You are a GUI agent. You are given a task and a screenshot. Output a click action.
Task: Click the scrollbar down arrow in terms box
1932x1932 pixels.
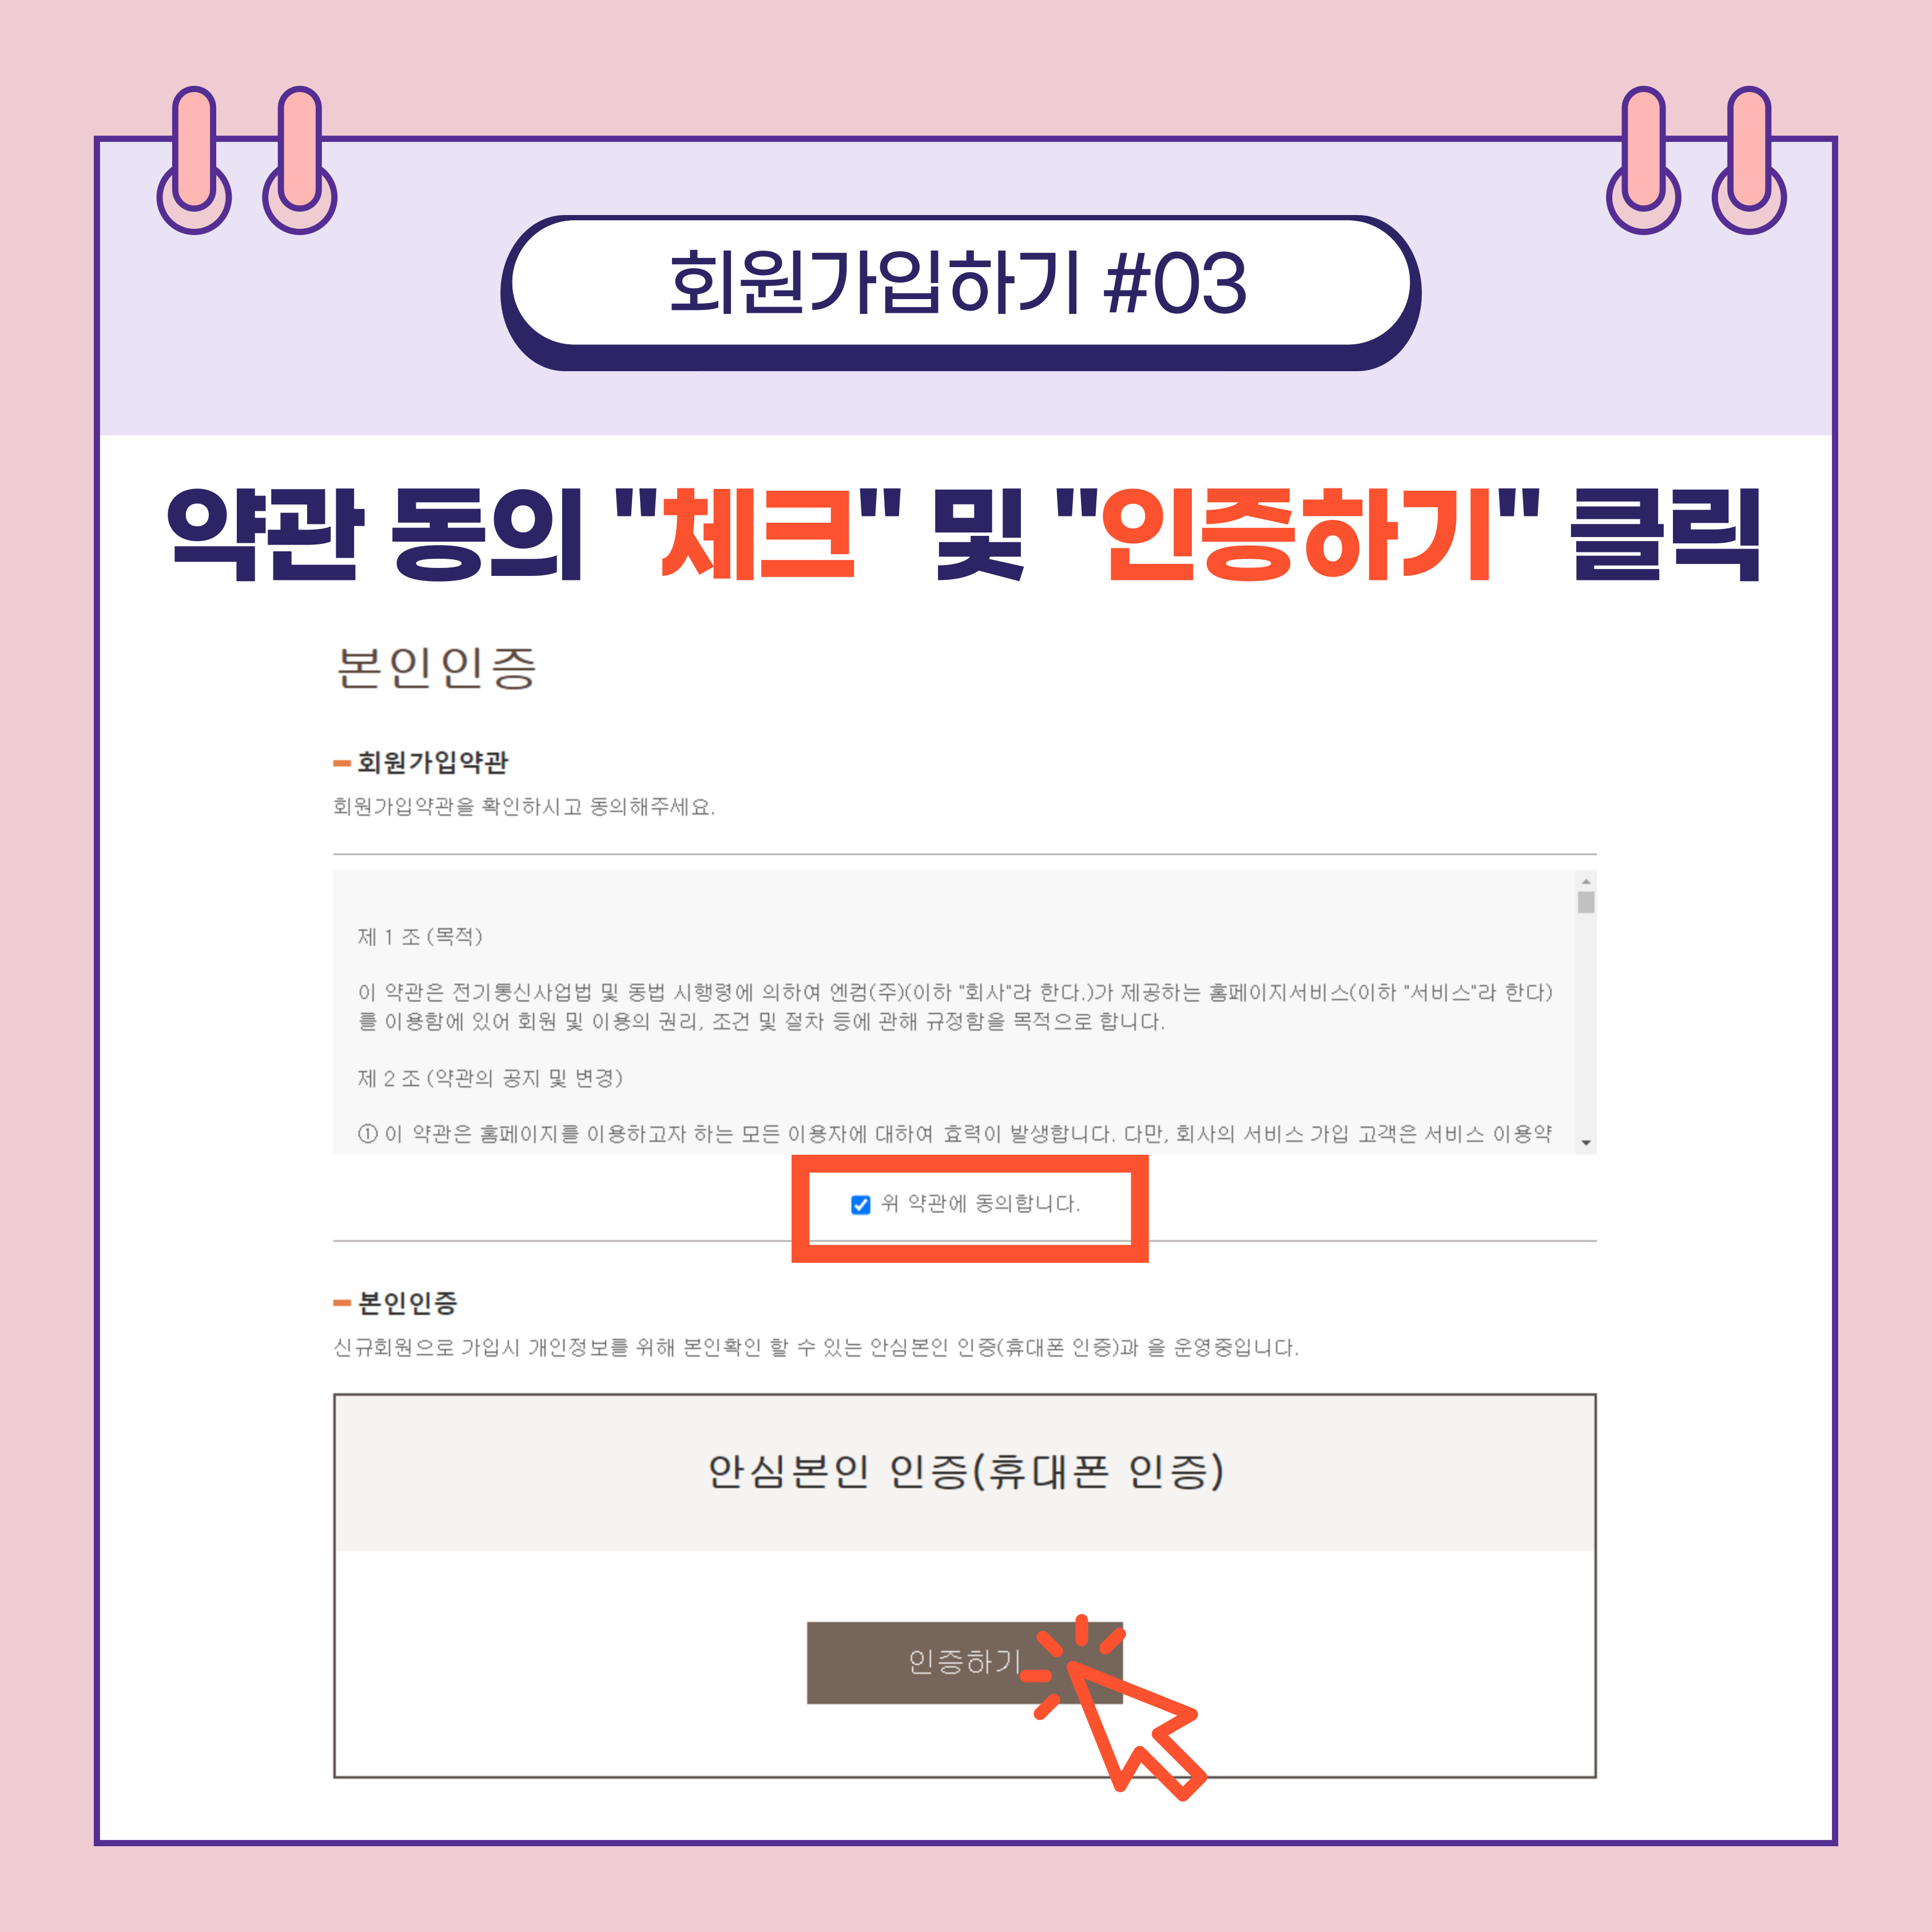(x=1586, y=1143)
